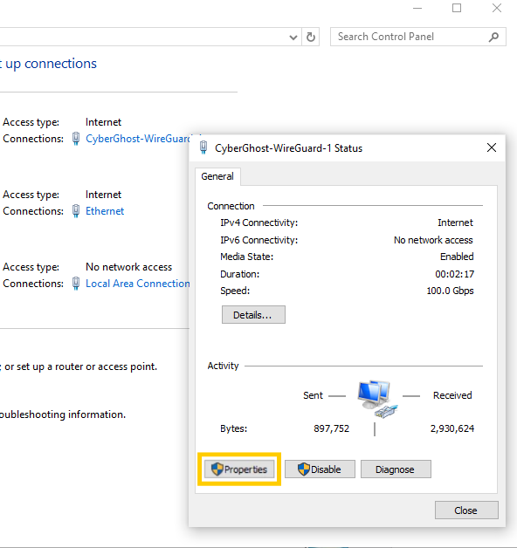The height and width of the screenshot is (548, 517).
Task: Click the 'up connections' heading text
Action: pos(51,64)
